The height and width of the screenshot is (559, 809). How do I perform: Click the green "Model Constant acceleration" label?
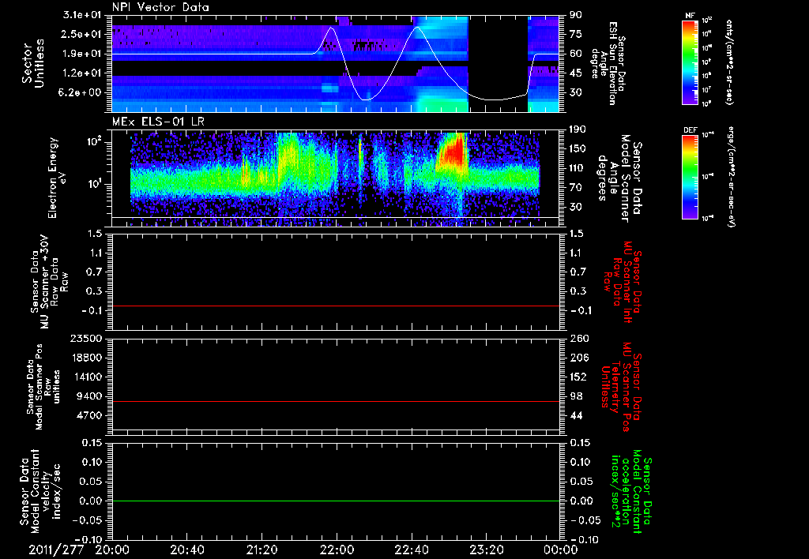631,493
